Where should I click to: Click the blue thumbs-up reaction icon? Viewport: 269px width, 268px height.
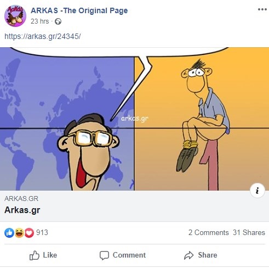tap(9, 233)
